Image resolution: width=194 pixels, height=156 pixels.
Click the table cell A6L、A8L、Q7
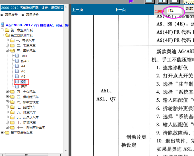pos(106,95)
